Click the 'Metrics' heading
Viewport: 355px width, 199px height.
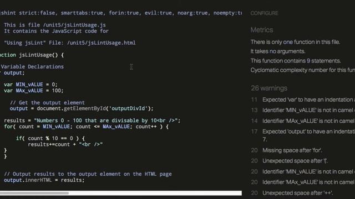262,30
